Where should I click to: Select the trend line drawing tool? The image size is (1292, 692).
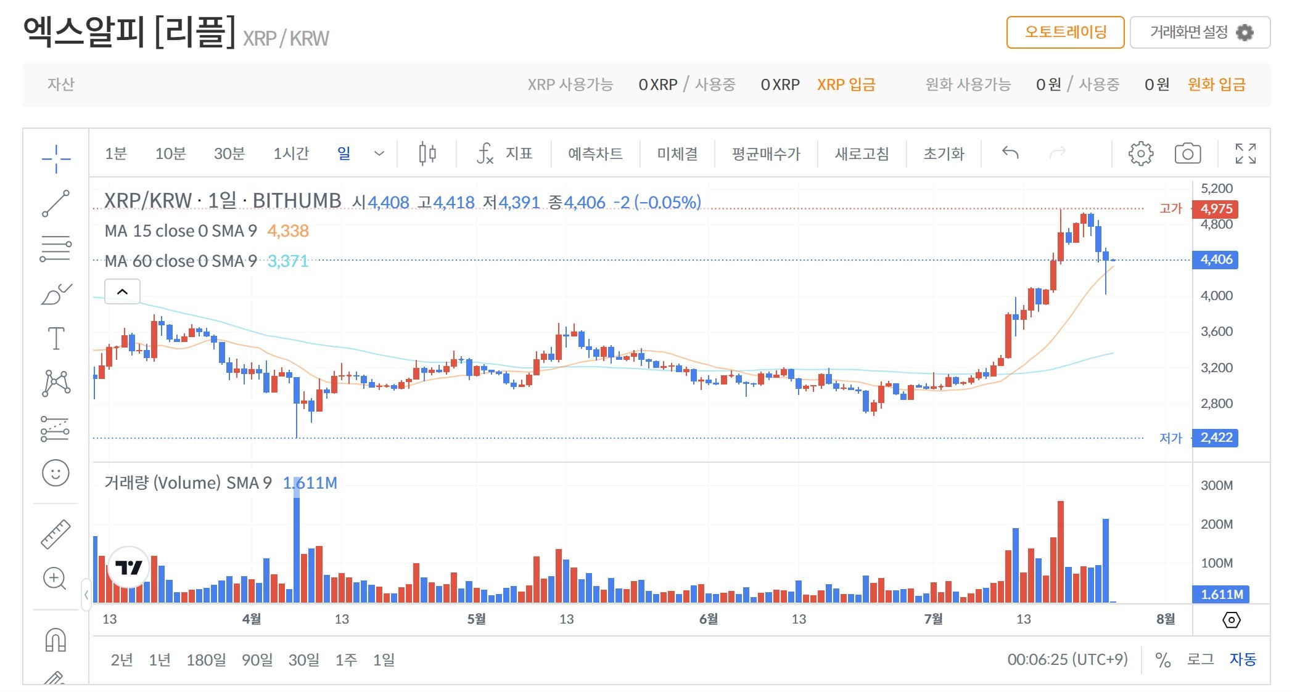[x=56, y=204]
